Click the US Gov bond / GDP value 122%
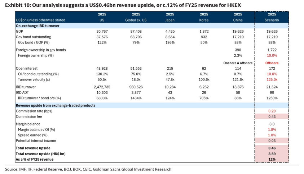 pos(102,42)
